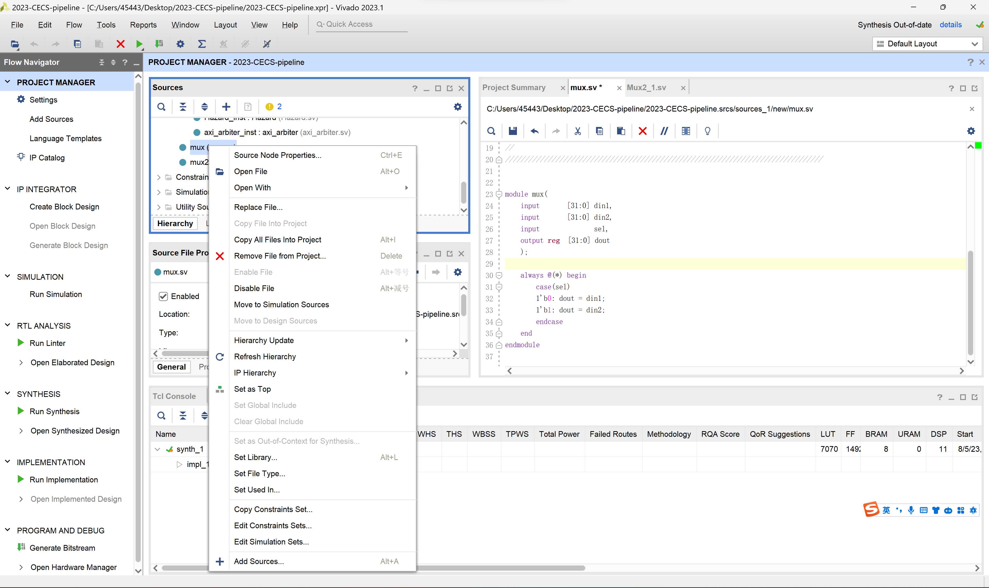
Task: Expand Open Elaborated Design
Action: click(x=21, y=363)
